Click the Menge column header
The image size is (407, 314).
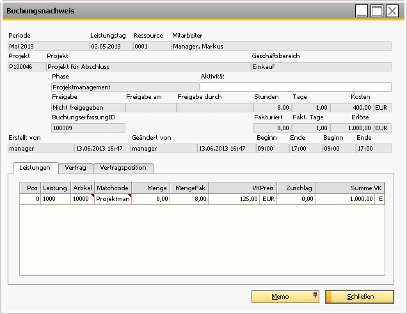pyautogui.click(x=150, y=188)
